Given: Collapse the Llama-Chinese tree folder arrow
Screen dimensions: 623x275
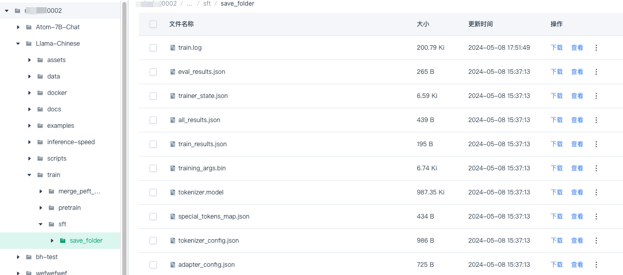Looking at the screenshot, I should [x=18, y=44].
